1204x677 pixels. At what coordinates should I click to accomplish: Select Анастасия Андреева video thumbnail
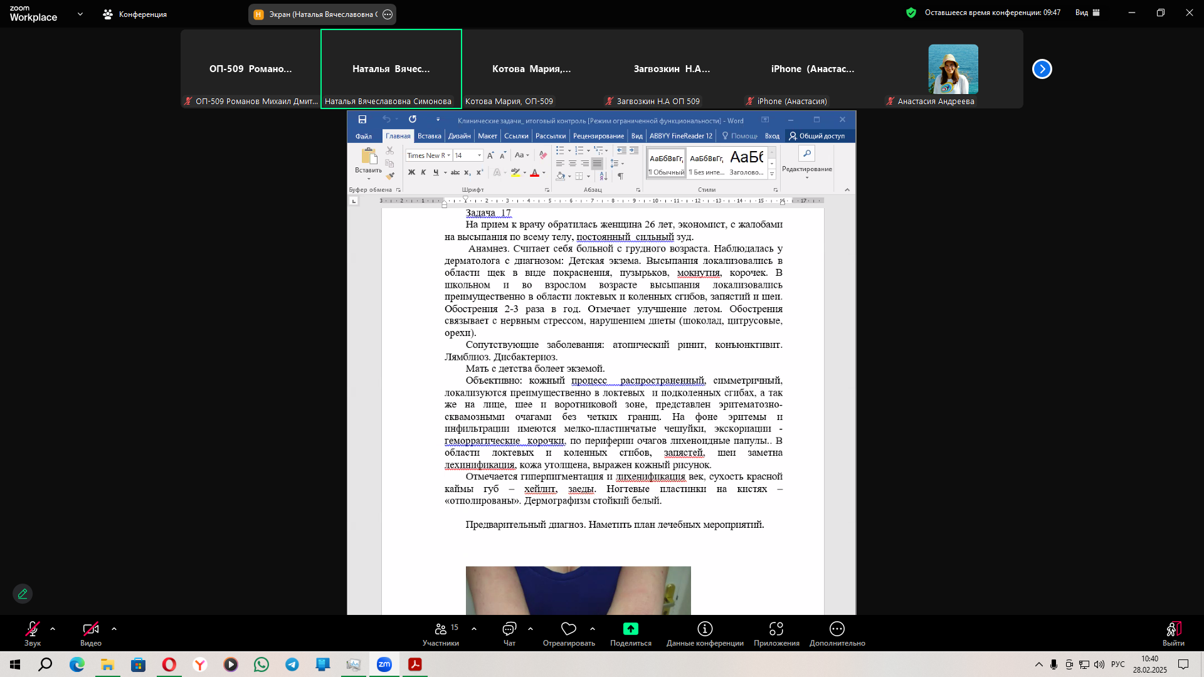coord(953,69)
